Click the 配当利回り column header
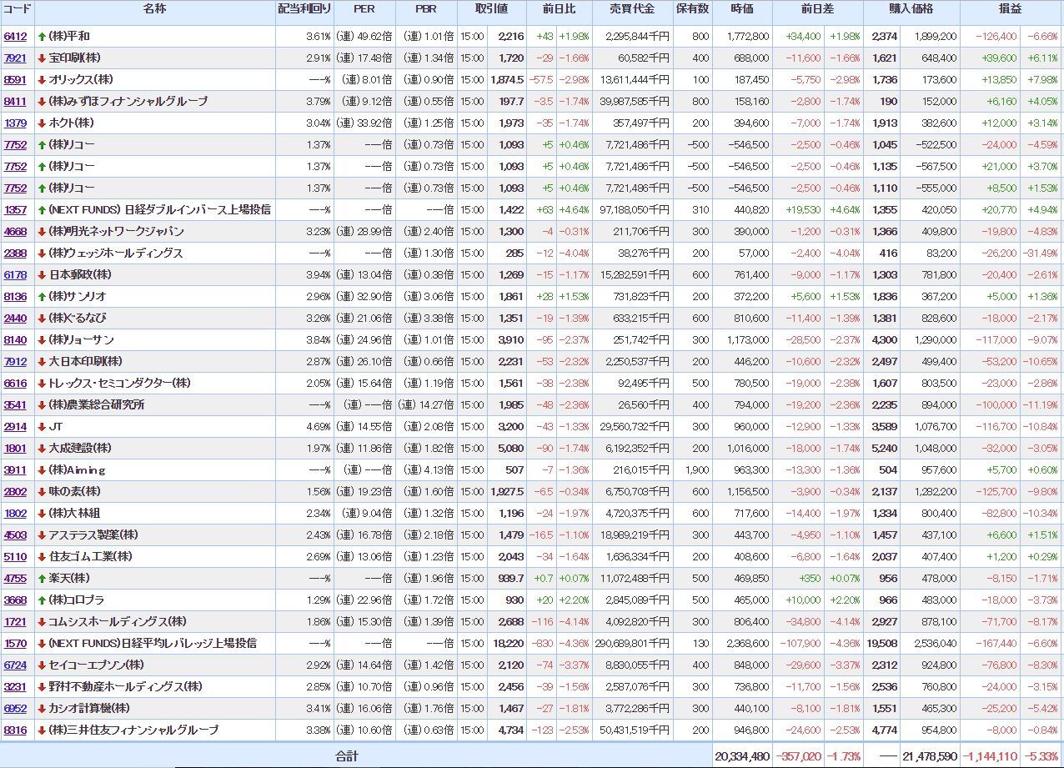Screen dimensions: 1064x768 304,9
